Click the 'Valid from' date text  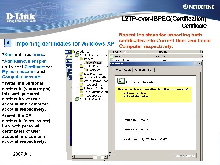pyautogui.click(x=145, y=139)
